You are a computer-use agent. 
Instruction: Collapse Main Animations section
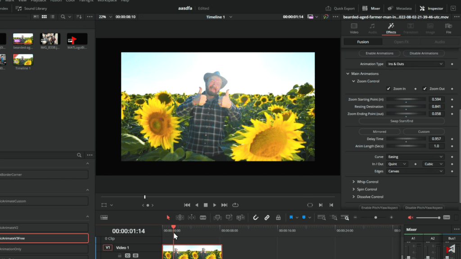tap(348, 73)
